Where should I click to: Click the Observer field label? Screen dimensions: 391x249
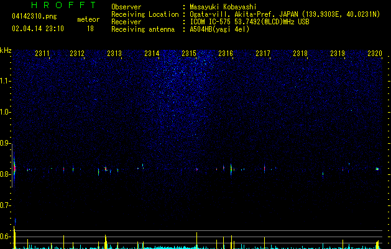126,7
